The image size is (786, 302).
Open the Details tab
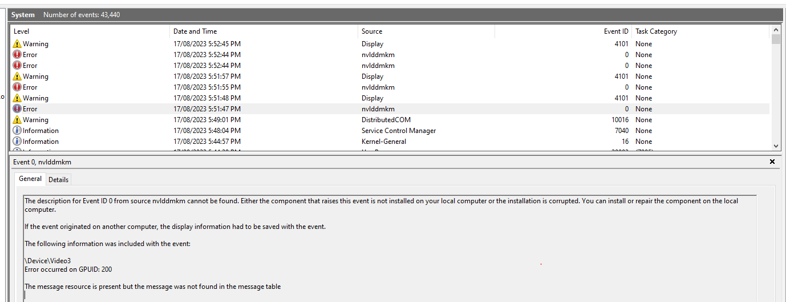click(58, 179)
